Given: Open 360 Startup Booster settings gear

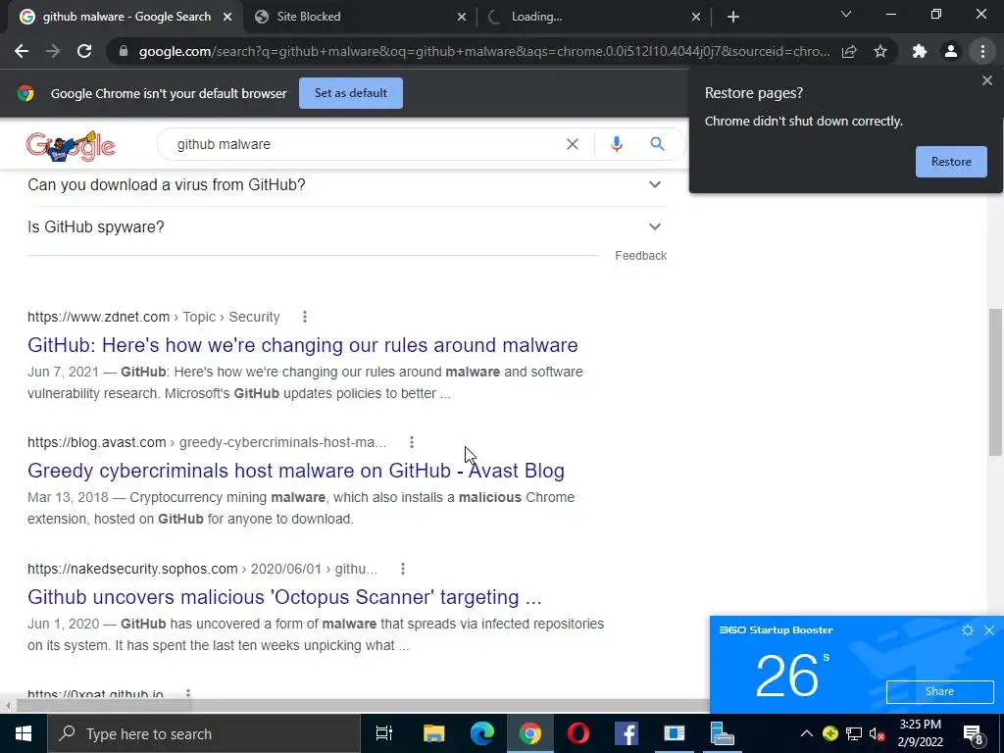Looking at the screenshot, I should (968, 630).
